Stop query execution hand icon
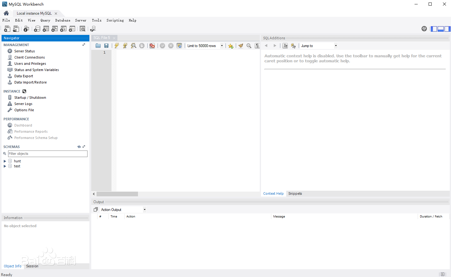Screen dimensions: 451x277 coord(142,46)
